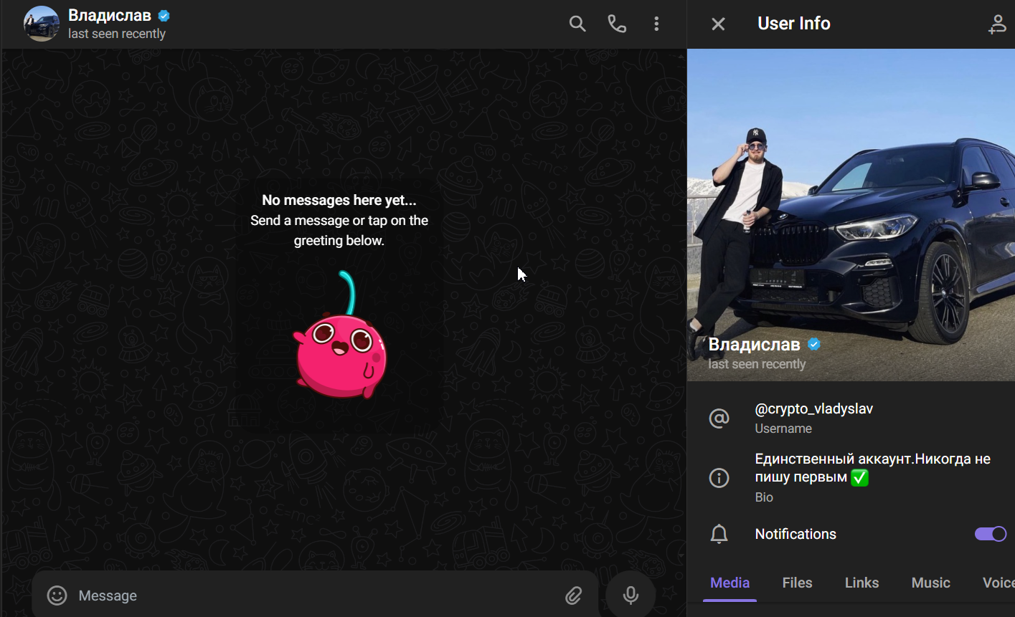Click verified badge on profile photo name
The width and height of the screenshot is (1015, 617).
(813, 344)
